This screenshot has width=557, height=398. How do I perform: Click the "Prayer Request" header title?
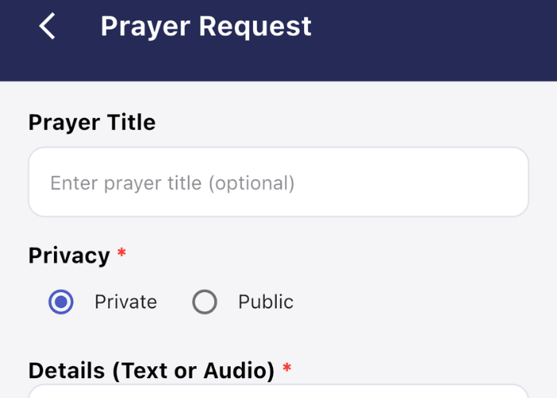[x=206, y=26]
